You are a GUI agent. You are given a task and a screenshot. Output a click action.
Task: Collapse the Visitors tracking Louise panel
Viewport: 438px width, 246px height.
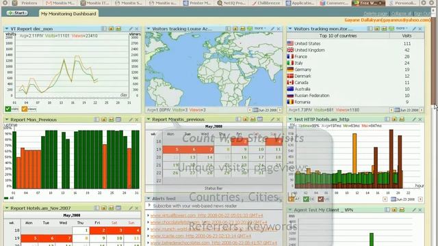[149, 29]
